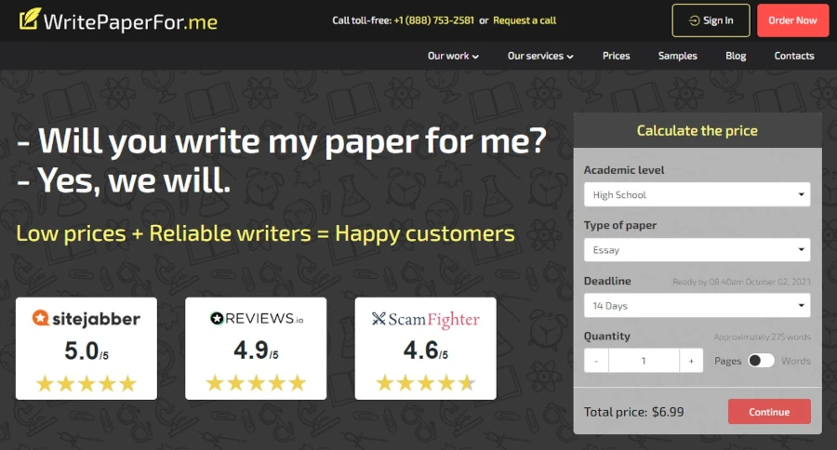This screenshot has height=450, width=837.
Task: Click the Order Now button
Action: click(x=792, y=20)
